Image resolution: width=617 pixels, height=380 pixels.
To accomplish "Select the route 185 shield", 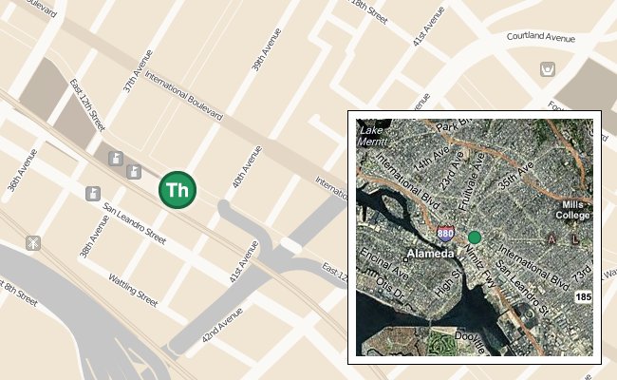I will point(583,296).
